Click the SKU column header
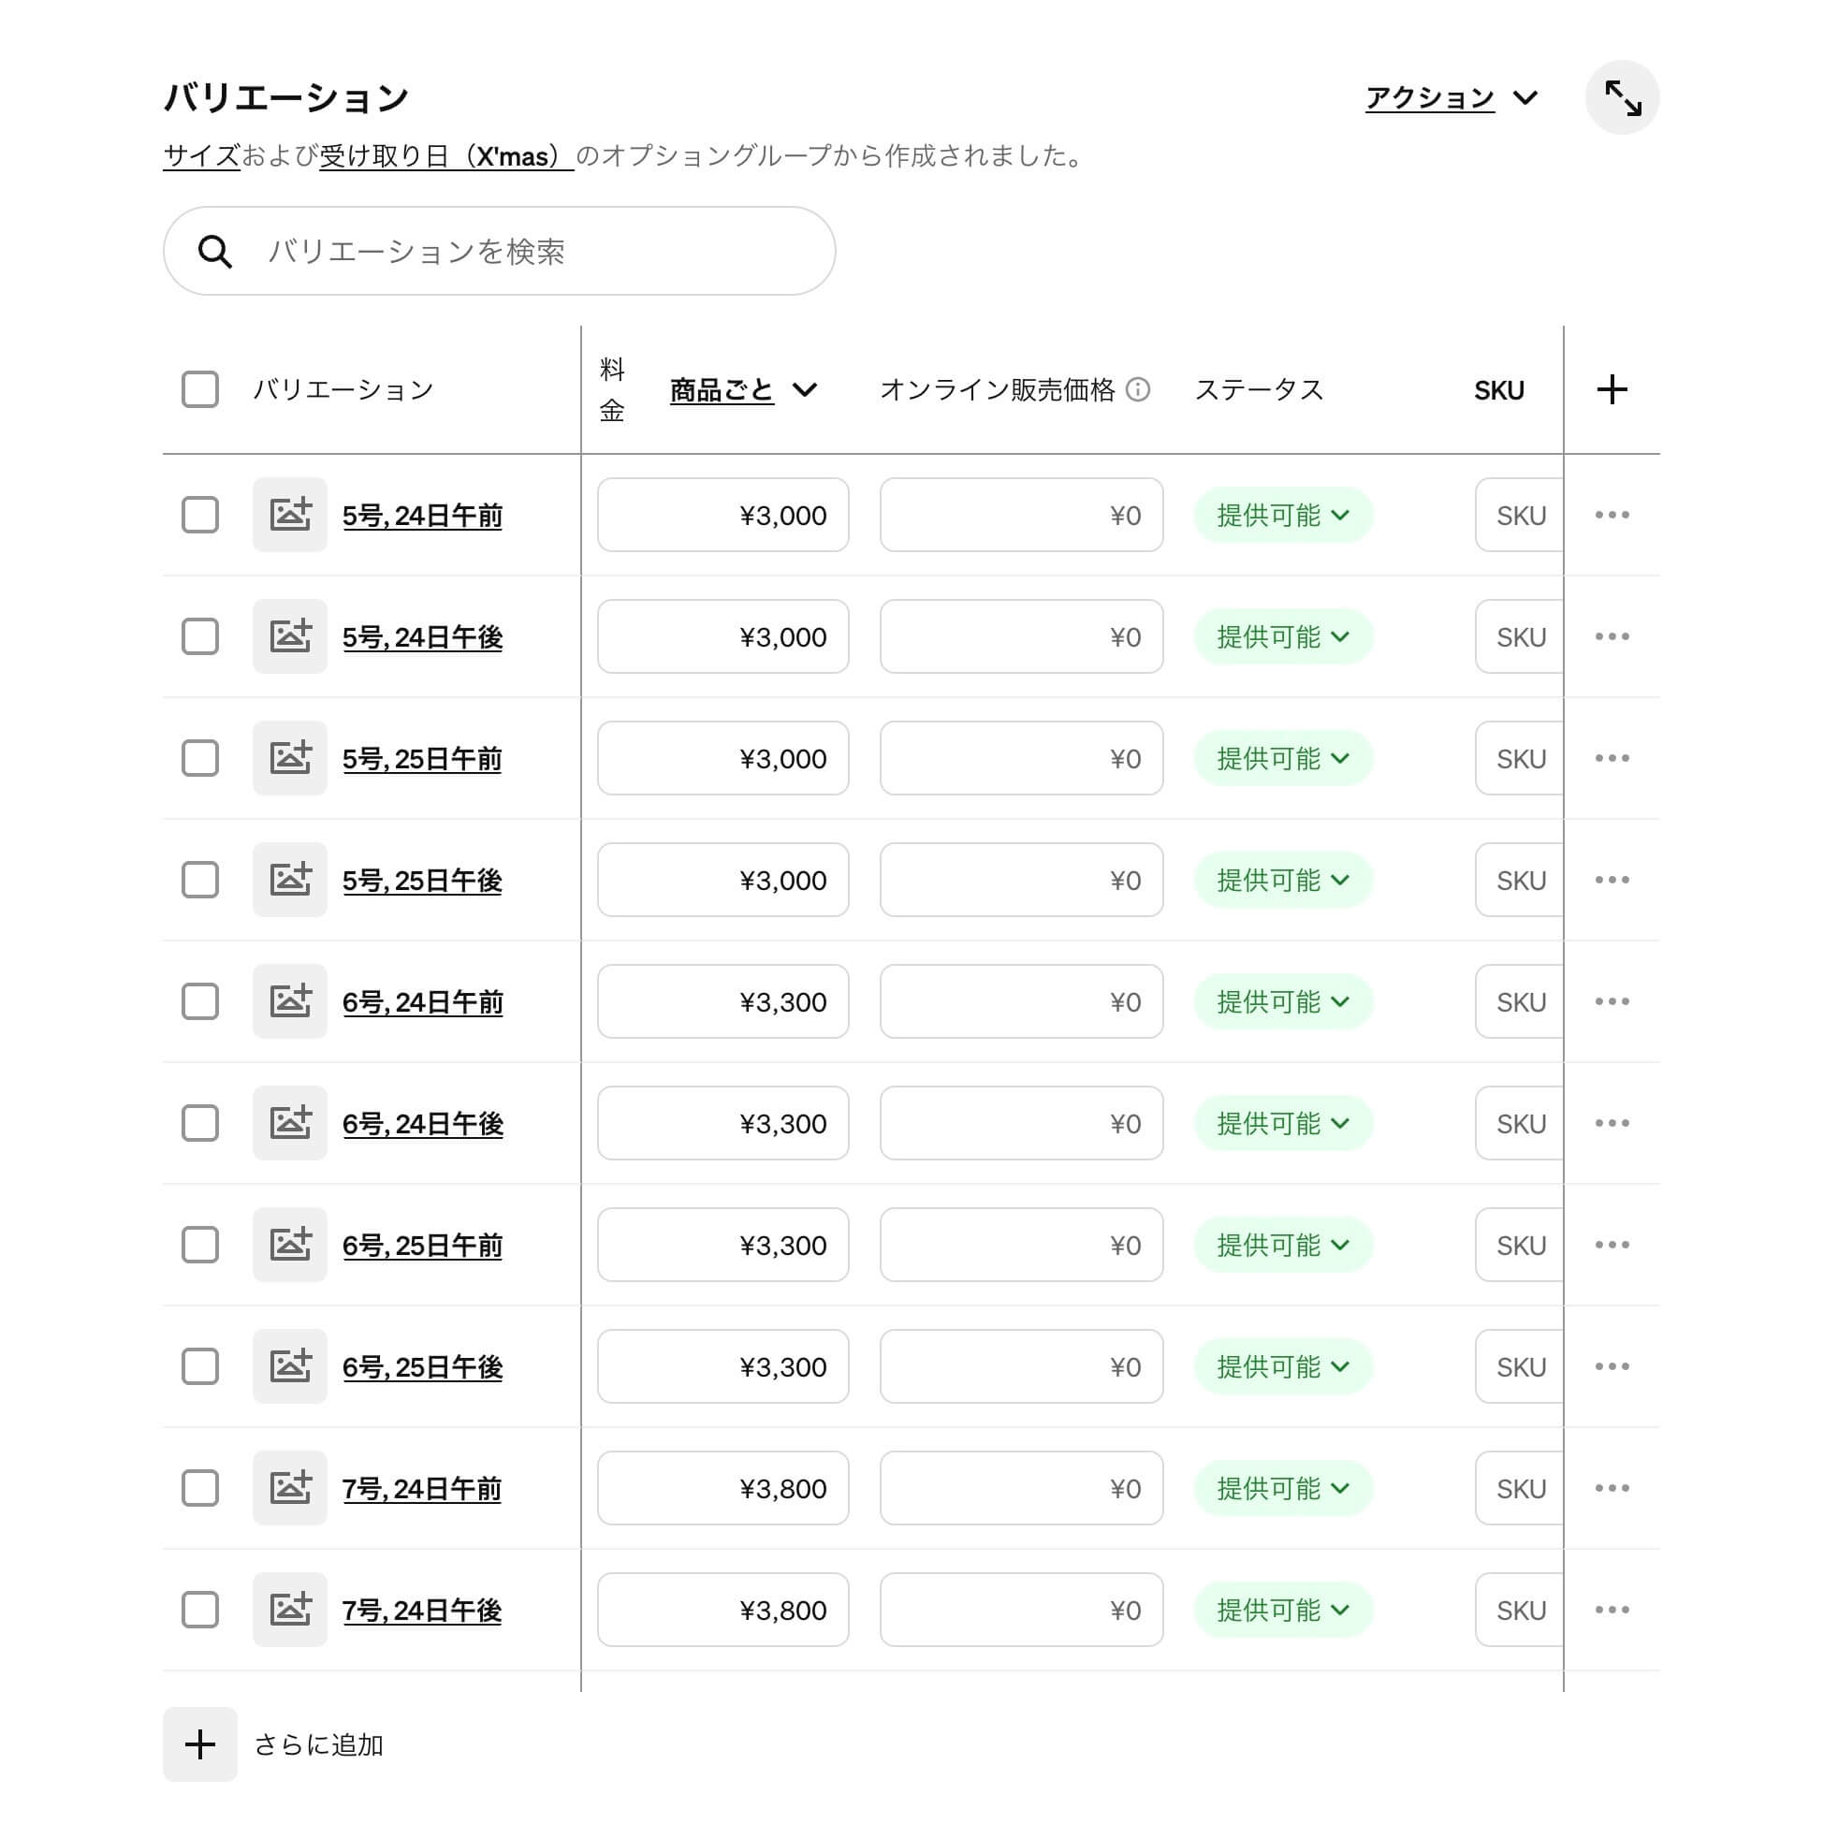Screen dimensions: 1838x1838 point(1499,390)
